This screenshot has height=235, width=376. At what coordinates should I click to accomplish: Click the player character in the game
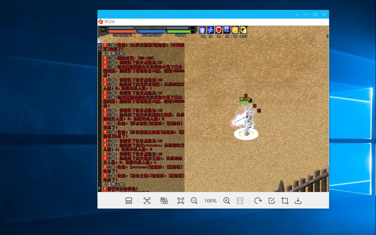(247, 121)
